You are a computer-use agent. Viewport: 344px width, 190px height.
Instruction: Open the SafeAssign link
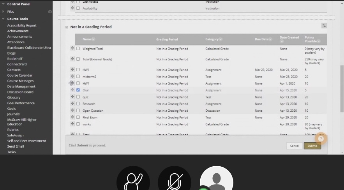tap(15, 135)
